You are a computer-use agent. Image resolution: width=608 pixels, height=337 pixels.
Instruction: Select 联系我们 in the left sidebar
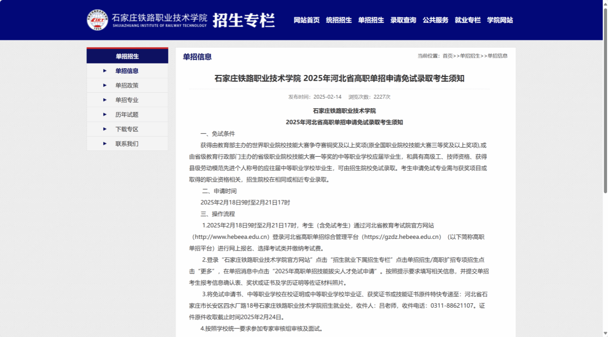pyautogui.click(x=127, y=144)
